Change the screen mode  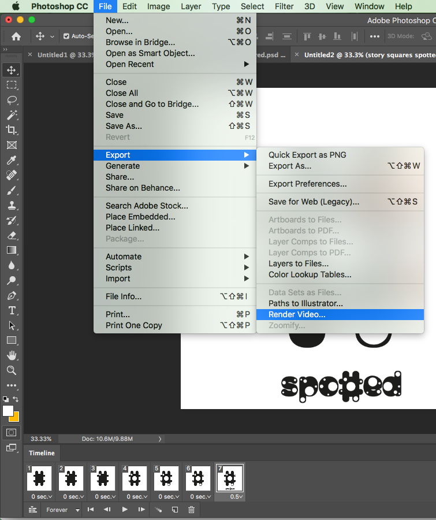click(x=12, y=448)
